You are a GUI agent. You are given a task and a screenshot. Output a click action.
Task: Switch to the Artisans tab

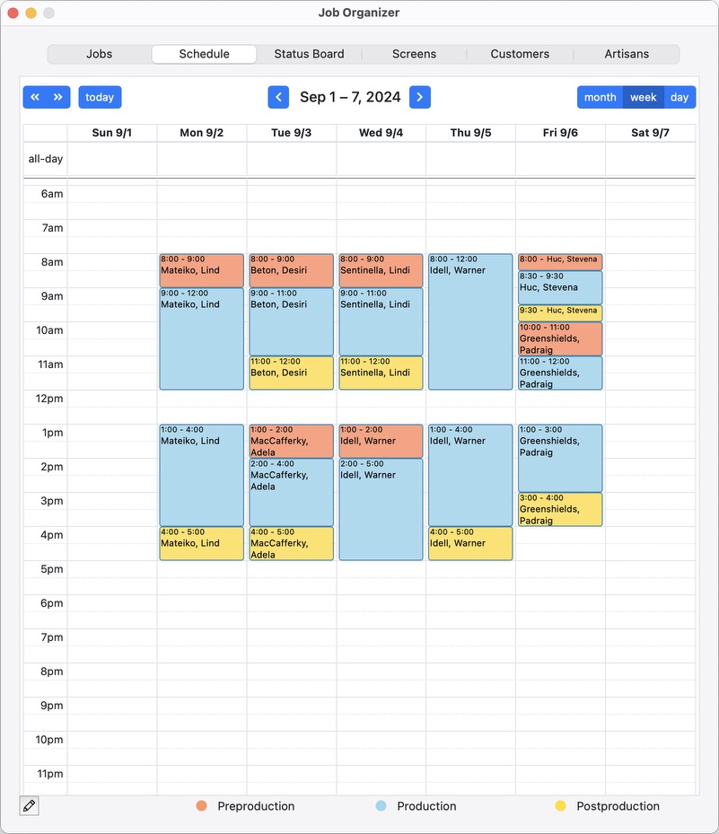point(627,54)
